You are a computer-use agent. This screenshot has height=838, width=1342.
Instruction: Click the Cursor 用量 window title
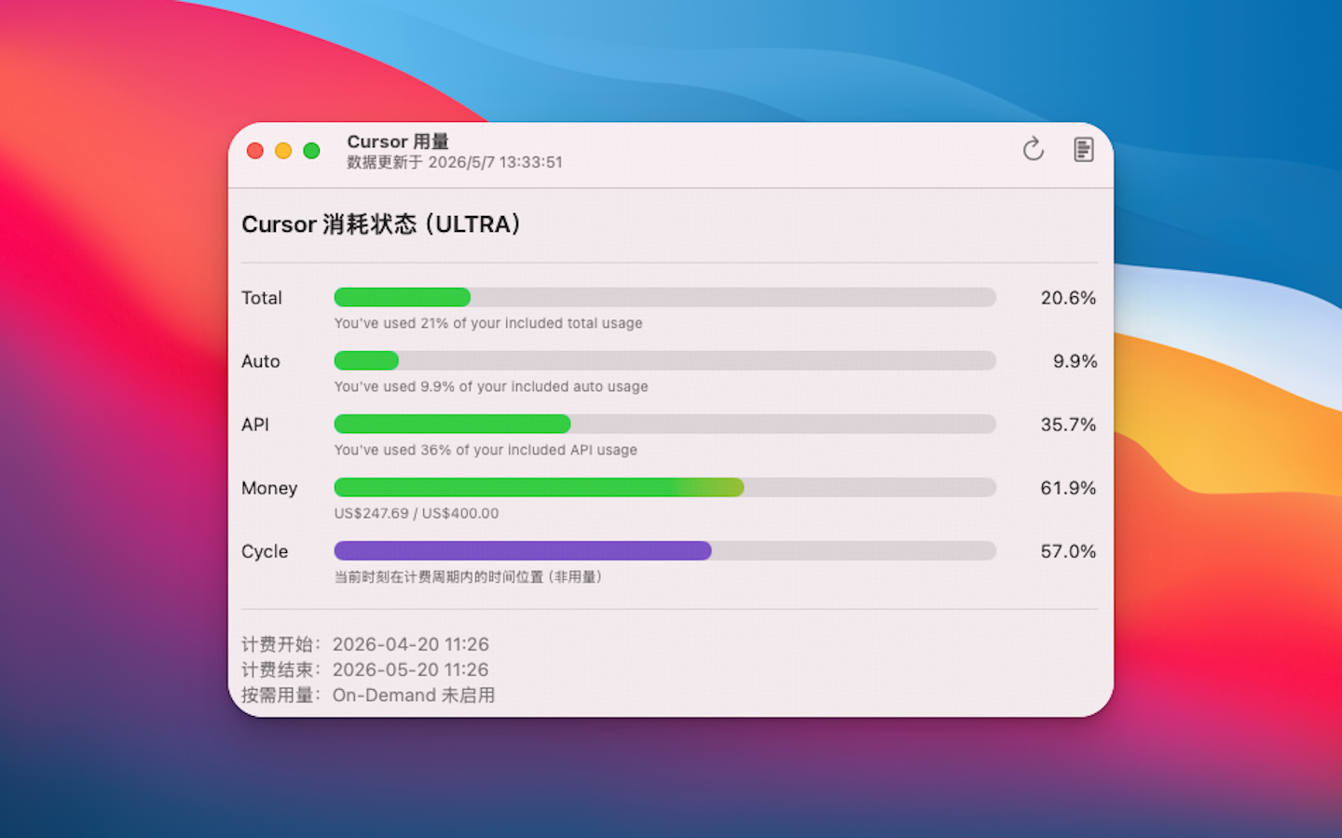(398, 142)
